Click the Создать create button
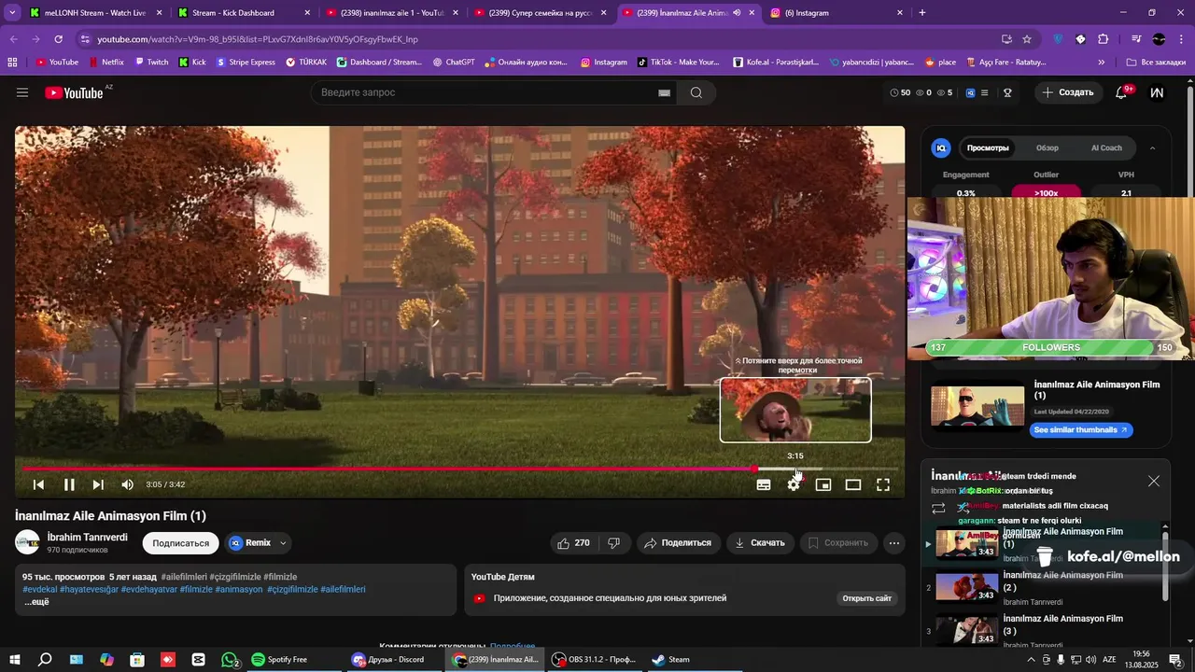This screenshot has width=1195, height=672. 1068,92
